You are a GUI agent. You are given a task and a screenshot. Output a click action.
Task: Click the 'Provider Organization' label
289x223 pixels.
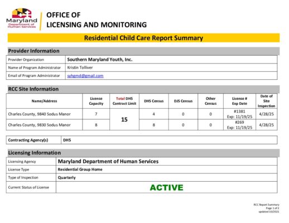(26, 60)
